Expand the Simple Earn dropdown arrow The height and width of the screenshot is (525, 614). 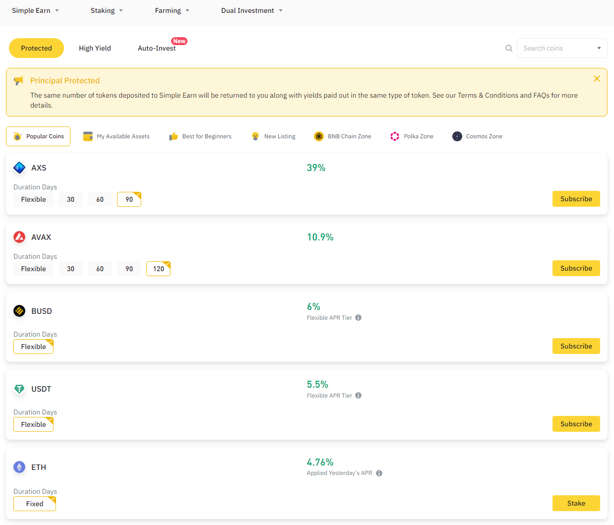point(57,10)
